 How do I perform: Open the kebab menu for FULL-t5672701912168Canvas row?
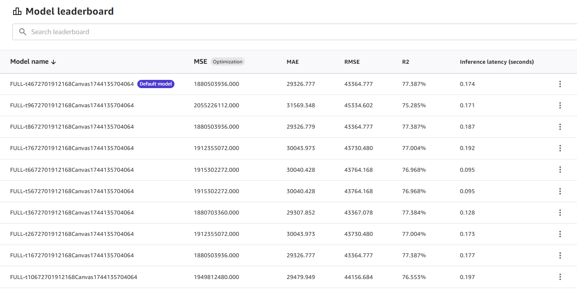(560, 191)
